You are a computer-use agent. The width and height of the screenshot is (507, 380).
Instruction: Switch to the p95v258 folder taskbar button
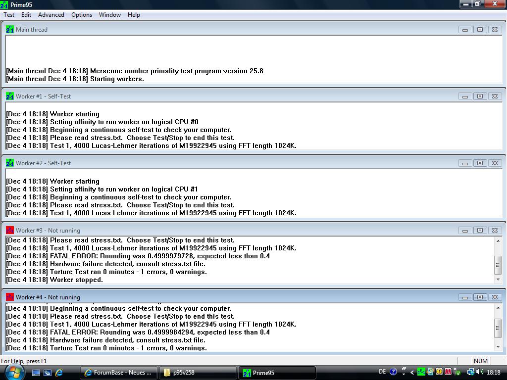pyautogui.click(x=197, y=373)
